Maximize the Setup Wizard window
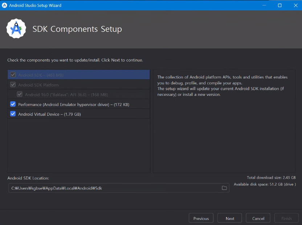This screenshot has width=302, height=225. tap(279, 5)
